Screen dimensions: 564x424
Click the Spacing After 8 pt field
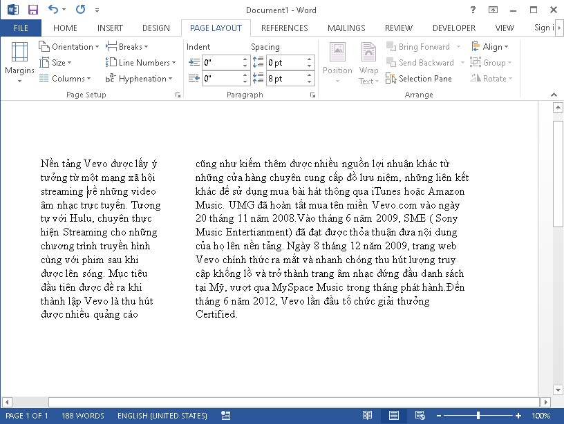coord(284,79)
